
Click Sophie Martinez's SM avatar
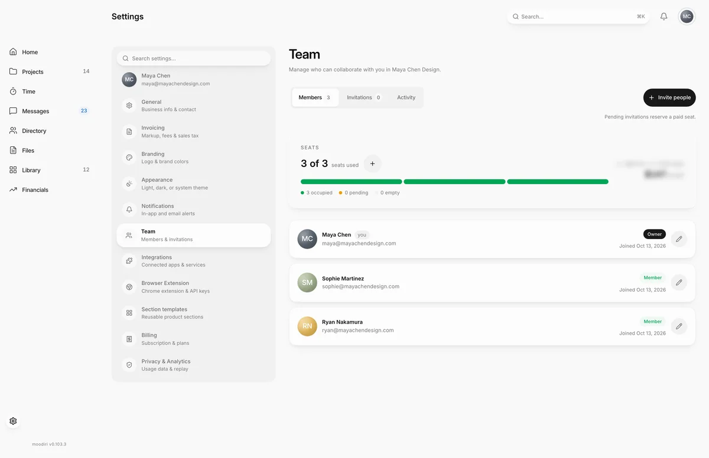pos(307,283)
